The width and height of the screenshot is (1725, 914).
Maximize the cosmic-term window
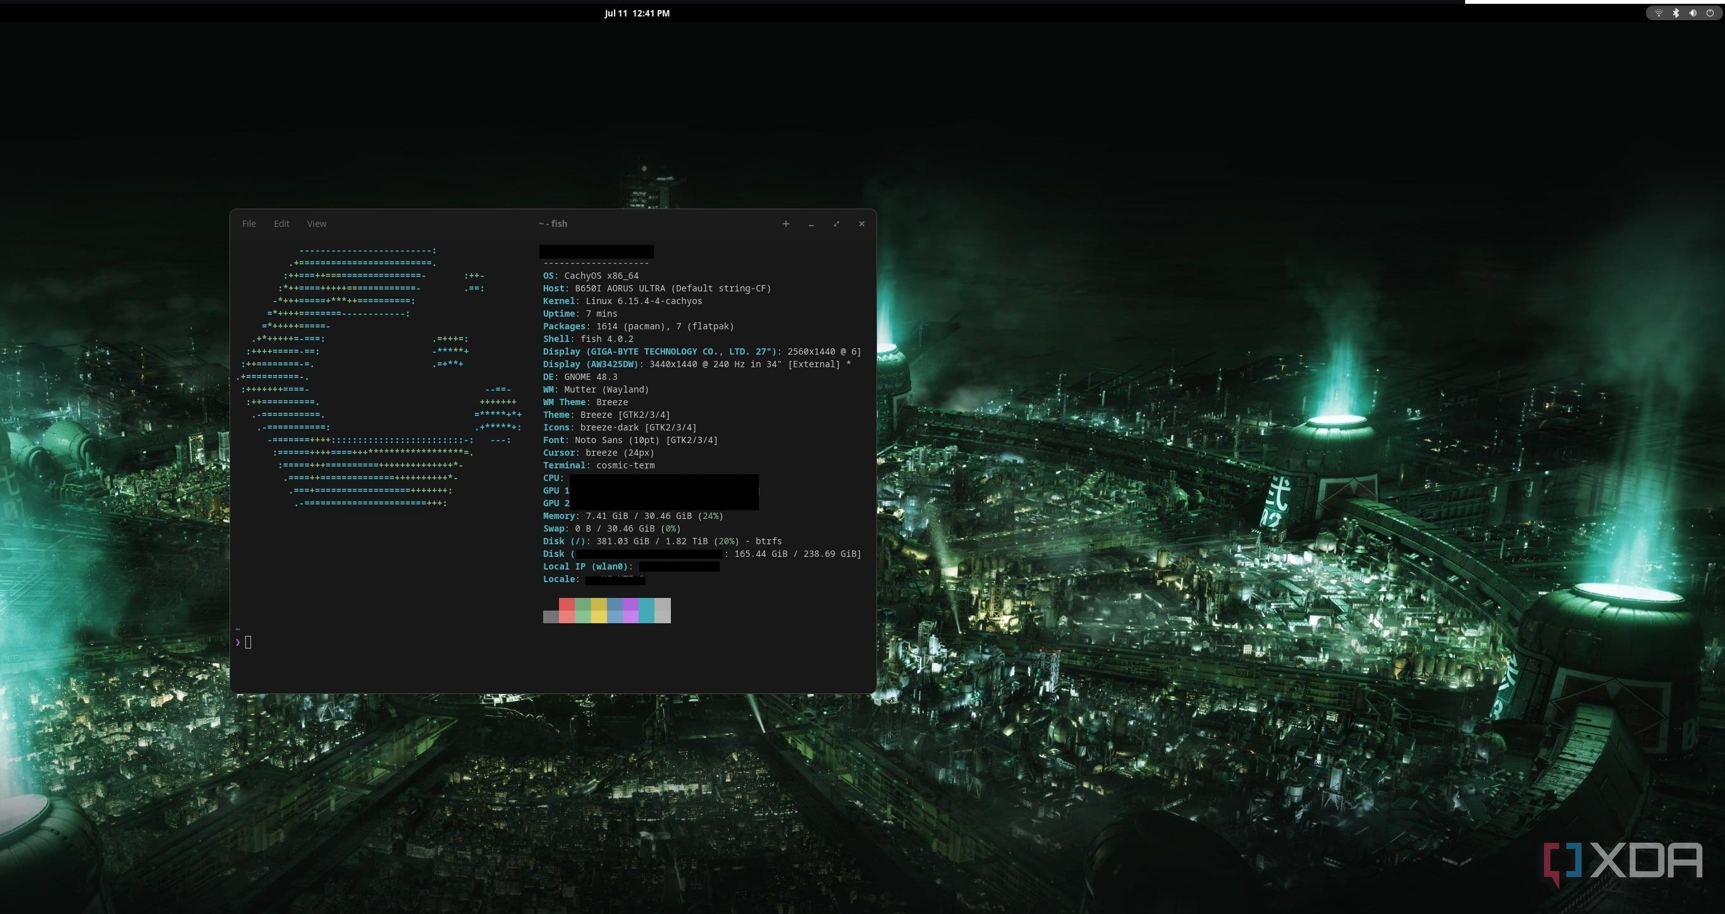coord(837,224)
